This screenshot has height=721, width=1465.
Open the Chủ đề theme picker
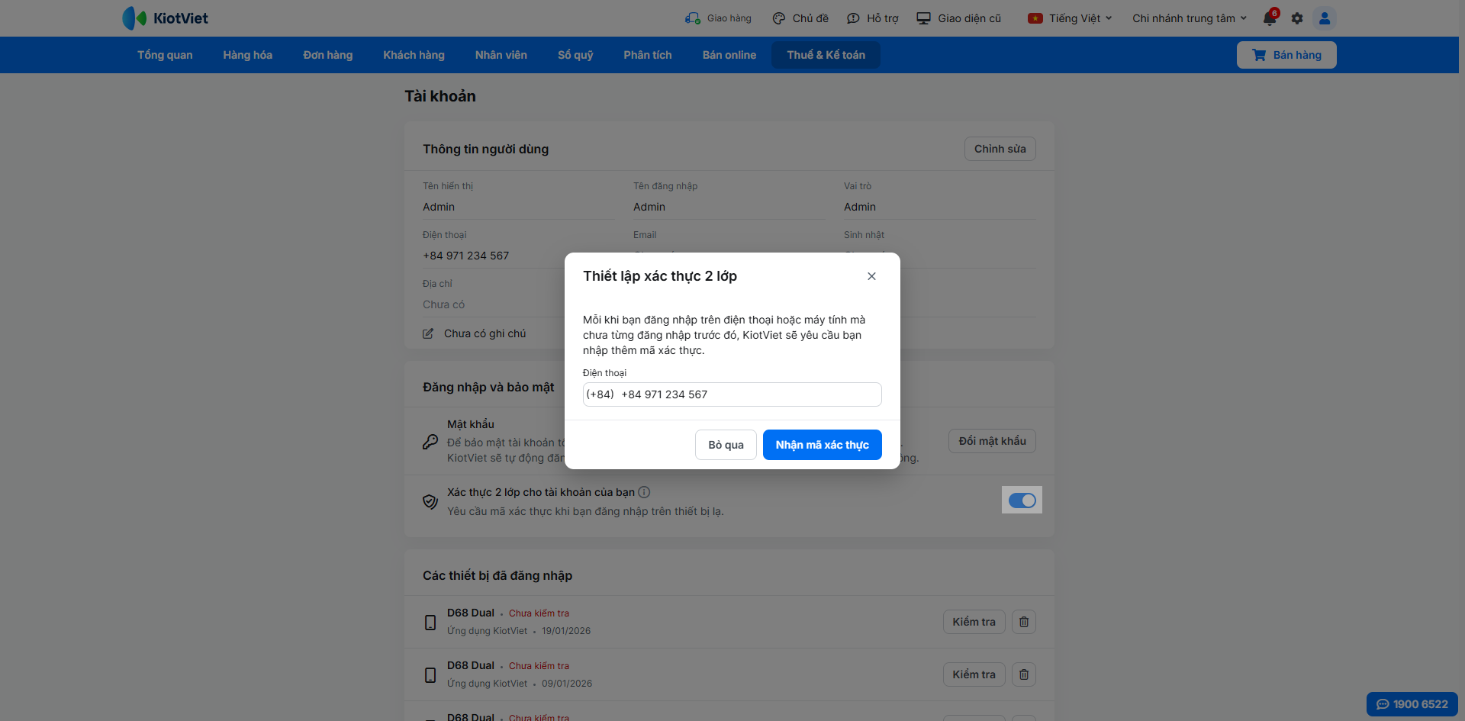point(800,18)
